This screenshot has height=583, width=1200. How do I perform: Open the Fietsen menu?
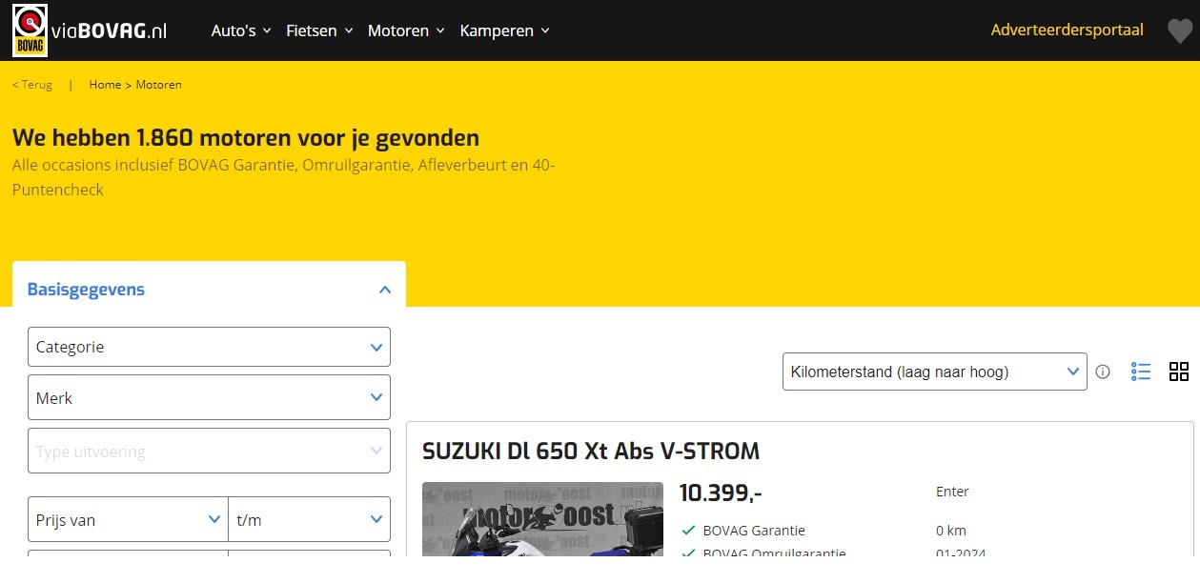(319, 30)
